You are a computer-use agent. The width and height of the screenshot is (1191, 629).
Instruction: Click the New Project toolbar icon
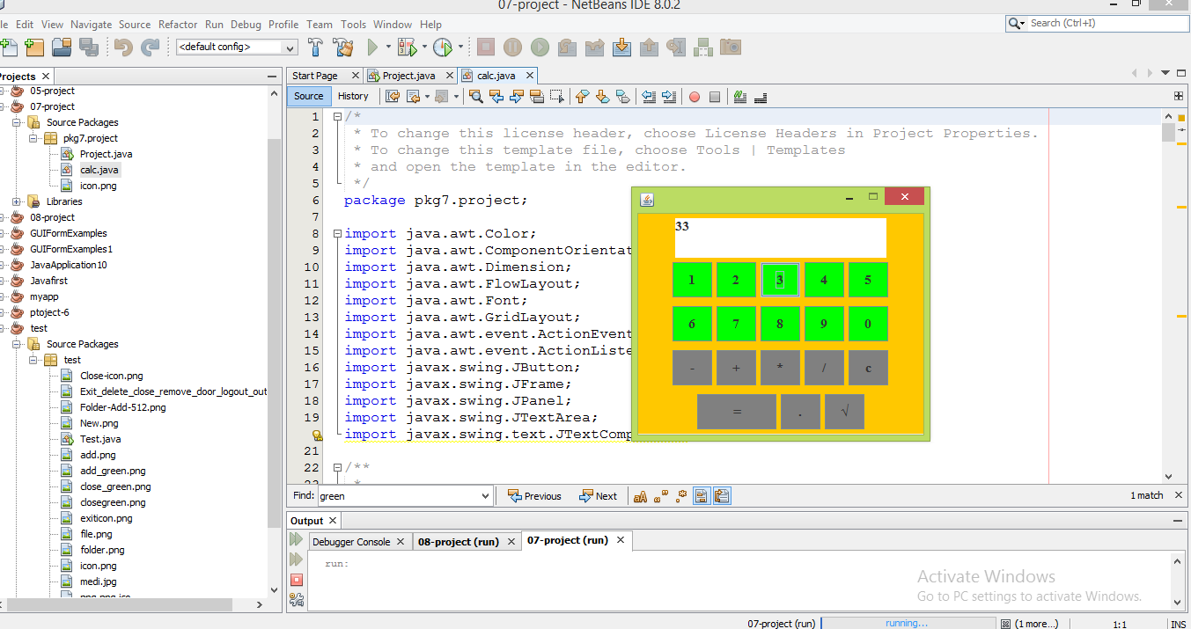pyautogui.click(x=34, y=47)
